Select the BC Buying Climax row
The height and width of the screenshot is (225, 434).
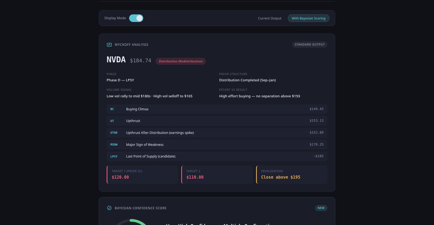pos(217,109)
